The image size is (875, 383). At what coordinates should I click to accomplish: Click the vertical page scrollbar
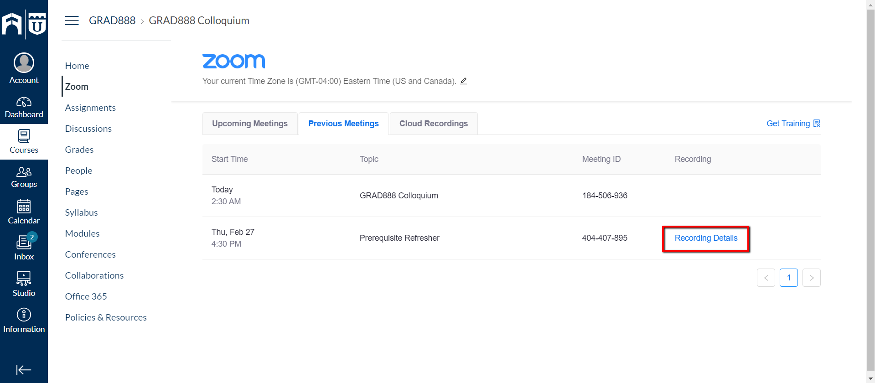870,191
